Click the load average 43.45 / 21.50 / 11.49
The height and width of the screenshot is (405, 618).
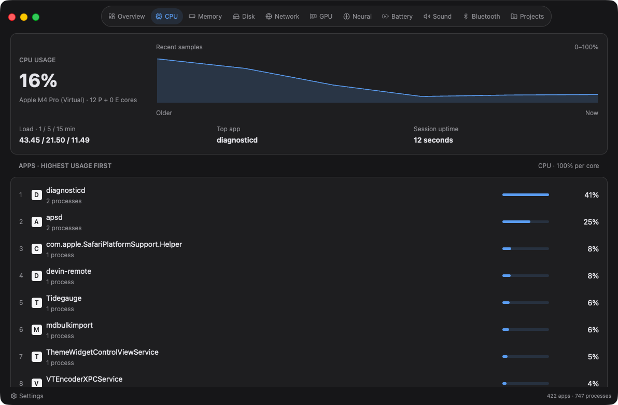(x=54, y=140)
